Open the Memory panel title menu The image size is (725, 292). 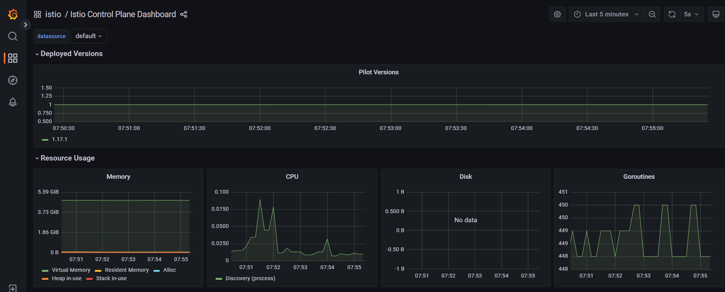click(118, 176)
